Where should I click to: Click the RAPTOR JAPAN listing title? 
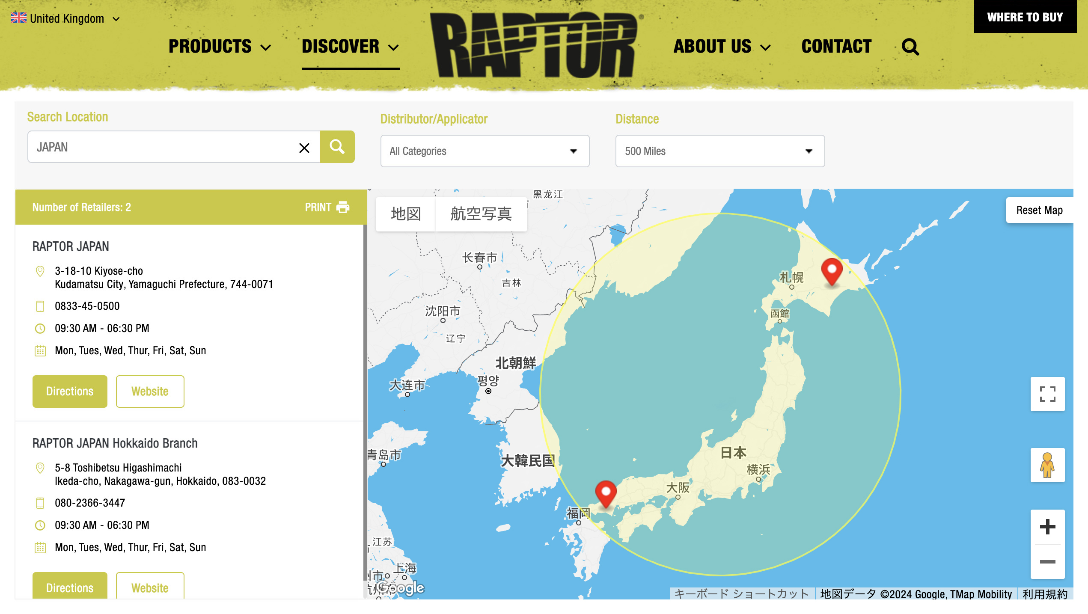point(71,246)
